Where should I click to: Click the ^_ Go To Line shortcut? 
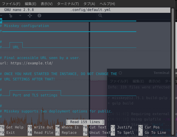coord(152,133)
